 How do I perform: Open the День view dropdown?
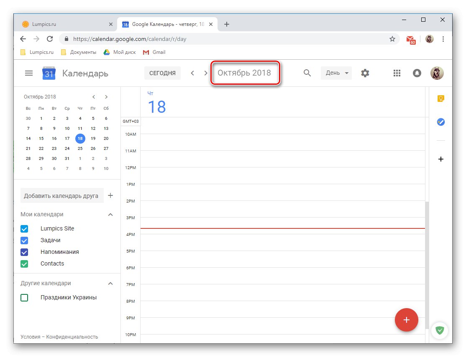click(x=336, y=73)
